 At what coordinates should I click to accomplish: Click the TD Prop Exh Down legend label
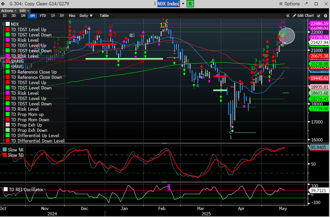pyautogui.click(x=29, y=130)
